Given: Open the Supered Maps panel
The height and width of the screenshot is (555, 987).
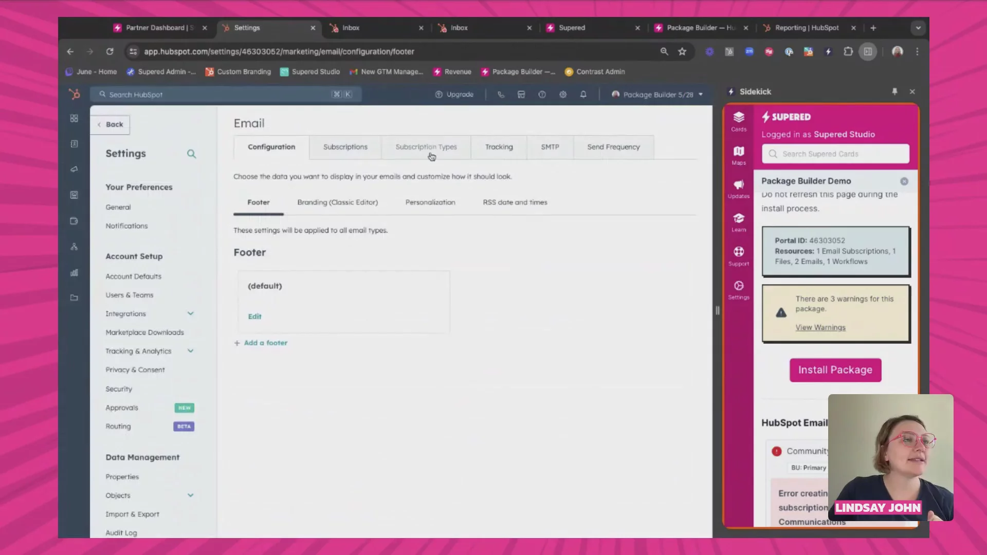Looking at the screenshot, I should pyautogui.click(x=739, y=155).
